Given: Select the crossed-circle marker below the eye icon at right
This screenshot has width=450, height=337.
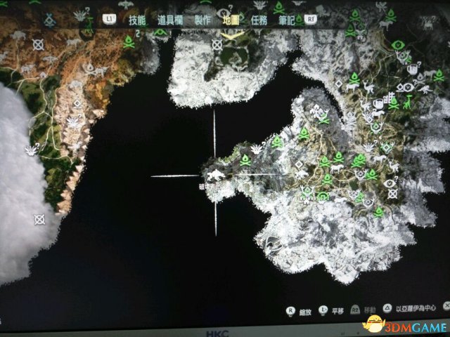Looking at the screenshot, I should click(x=392, y=194).
